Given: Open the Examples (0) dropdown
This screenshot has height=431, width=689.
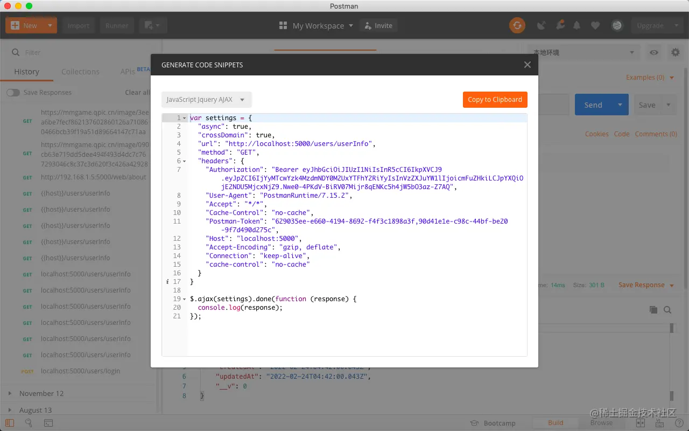Looking at the screenshot, I should pos(650,78).
